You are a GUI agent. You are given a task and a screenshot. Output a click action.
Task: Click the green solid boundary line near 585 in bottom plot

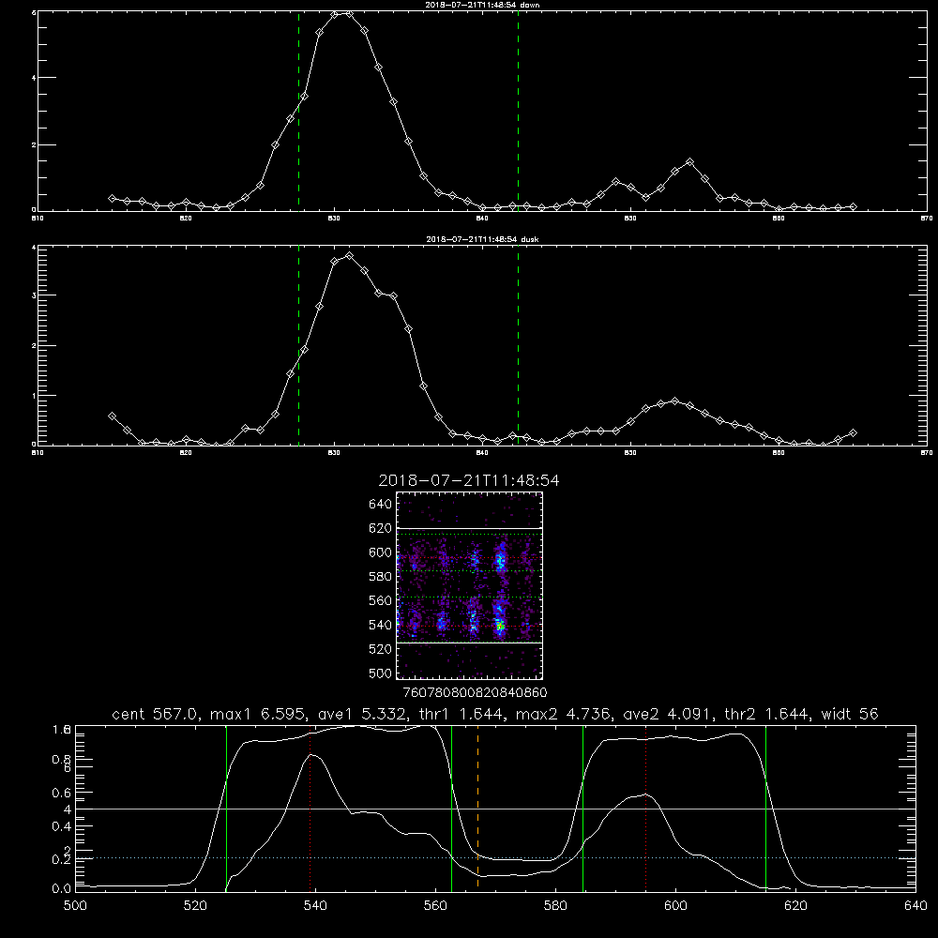(x=583, y=808)
